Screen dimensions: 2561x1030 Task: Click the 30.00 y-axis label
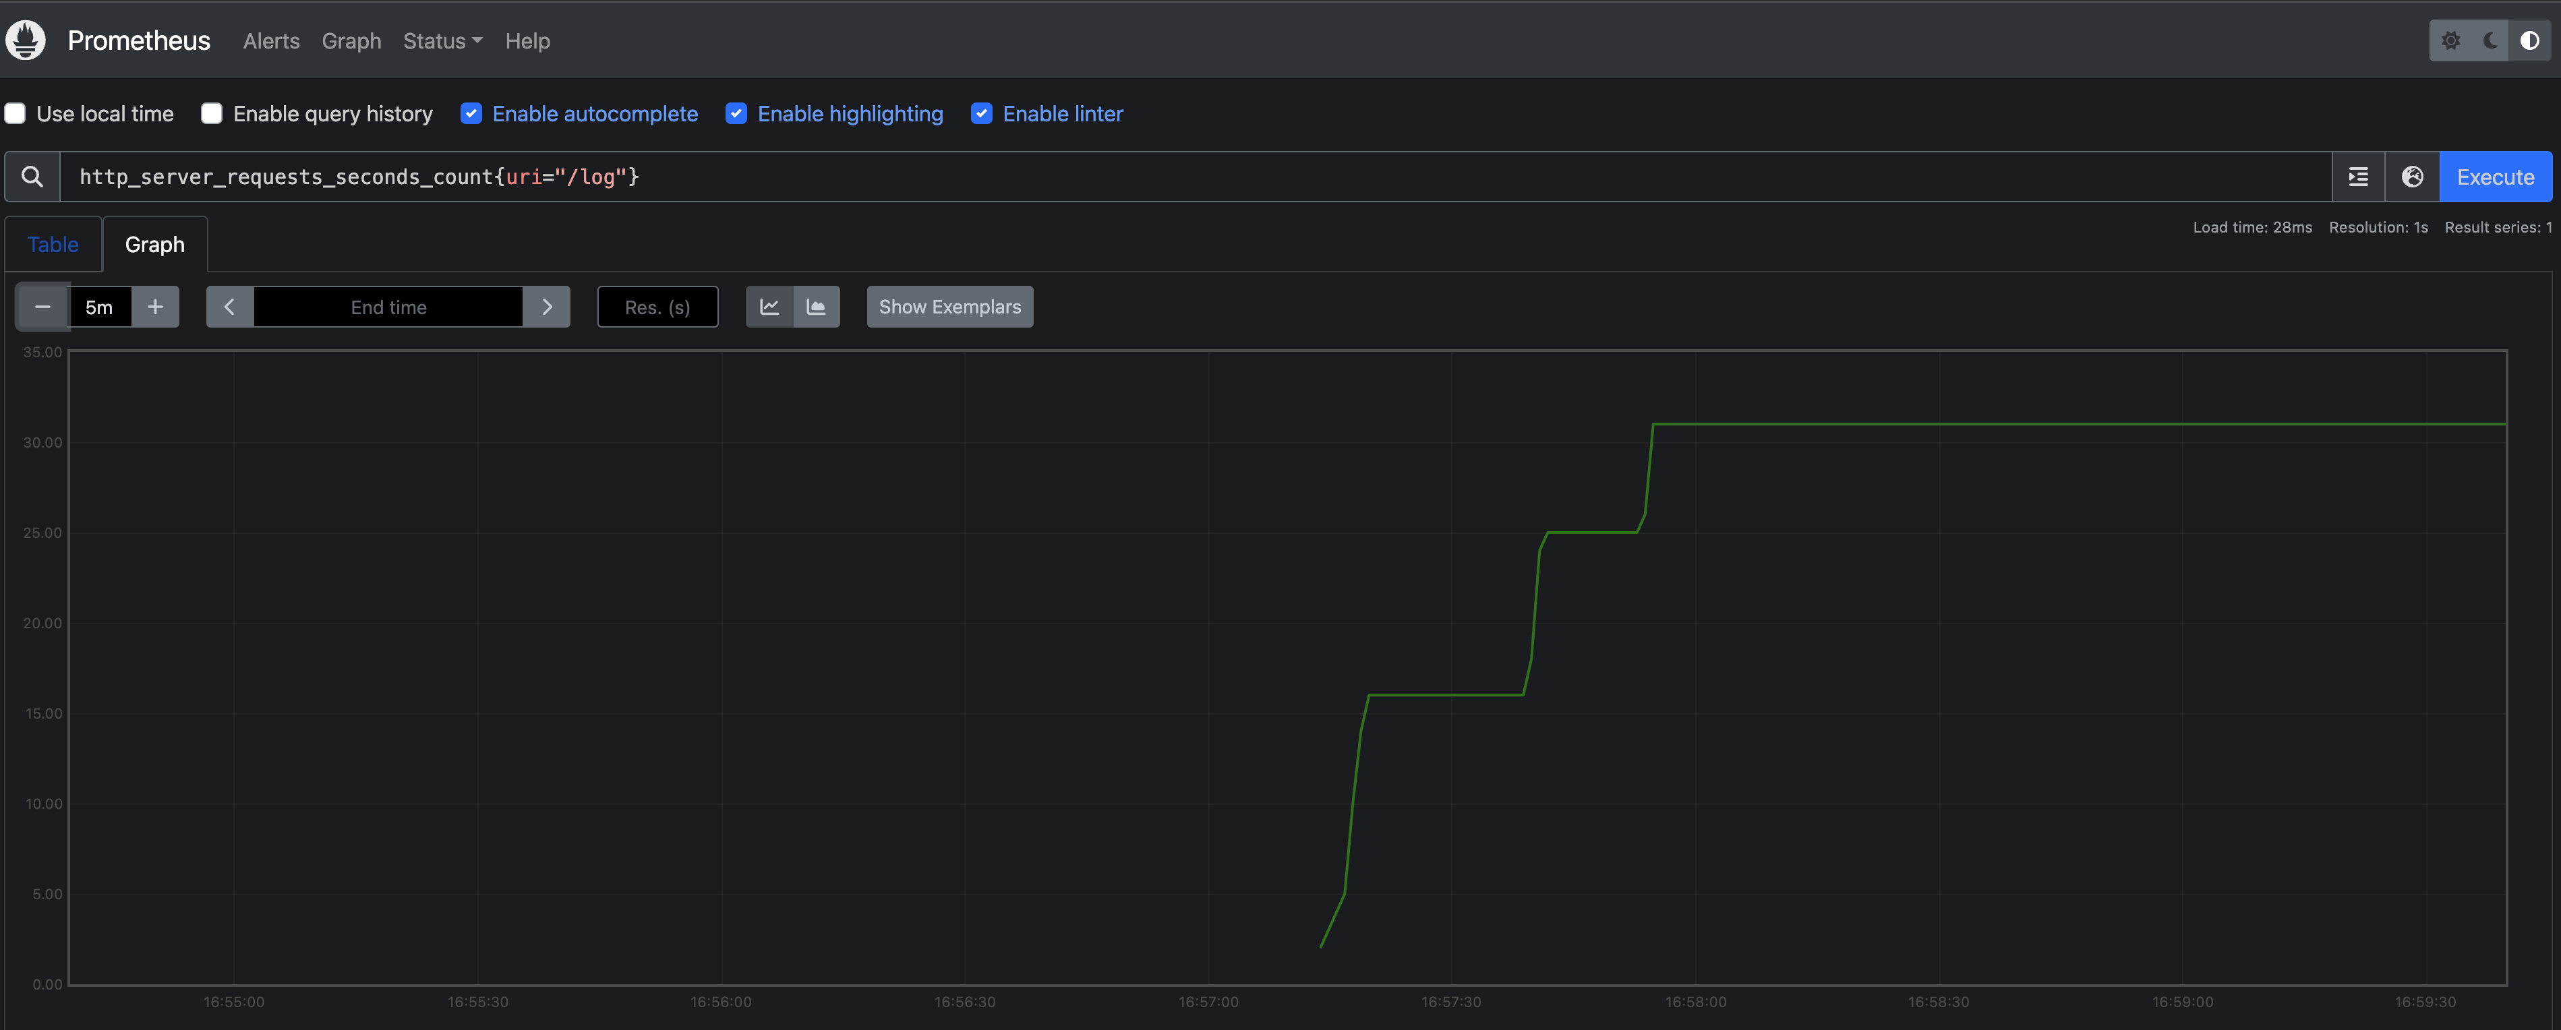coord(42,442)
